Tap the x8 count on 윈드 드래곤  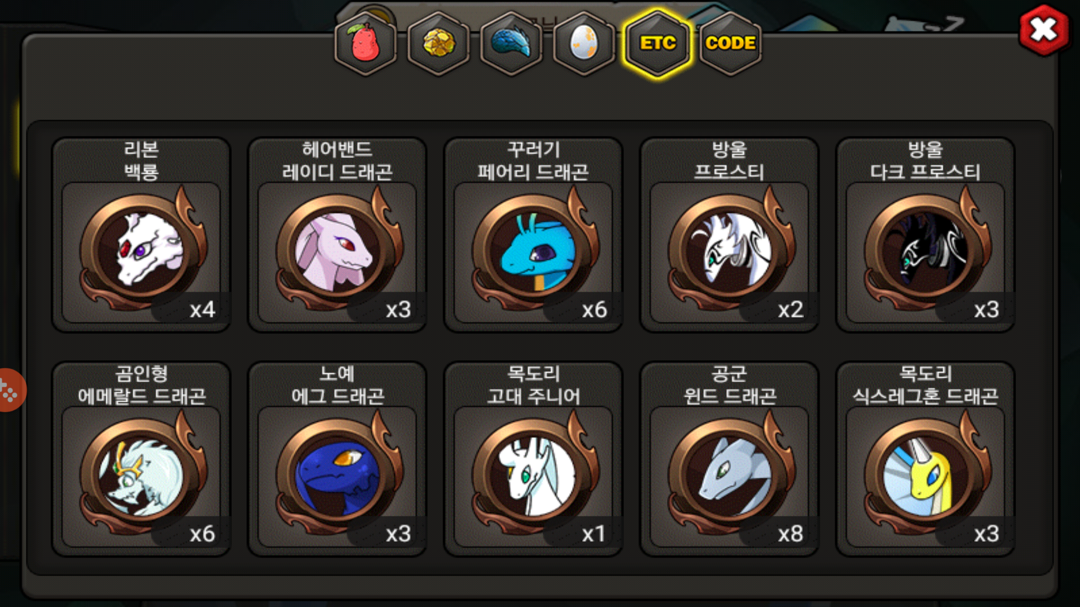tap(790, 533)
